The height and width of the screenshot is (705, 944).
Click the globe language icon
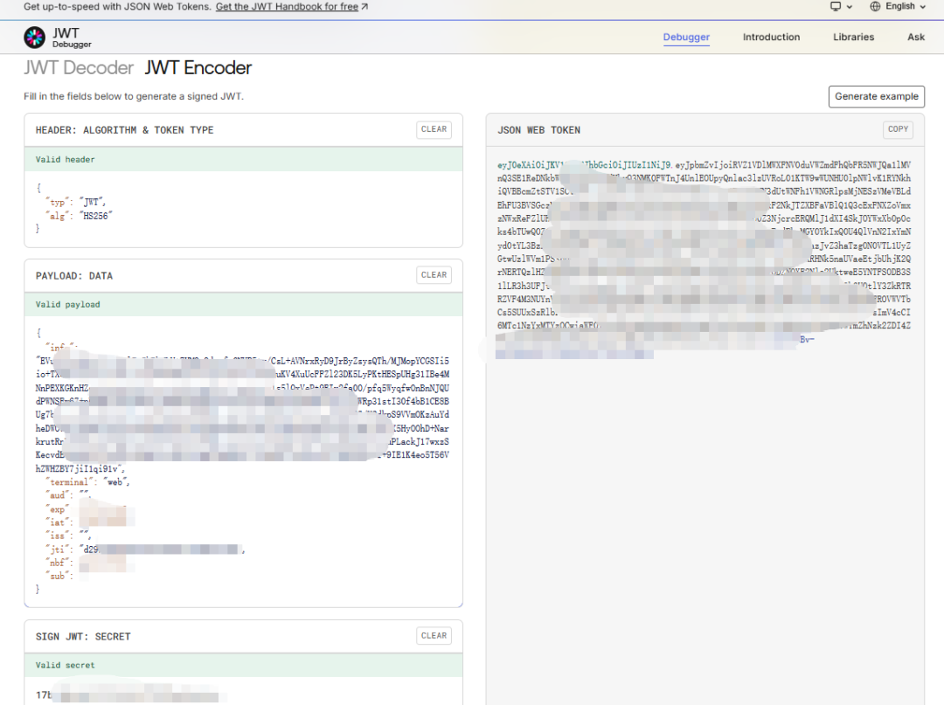(875, 7)
